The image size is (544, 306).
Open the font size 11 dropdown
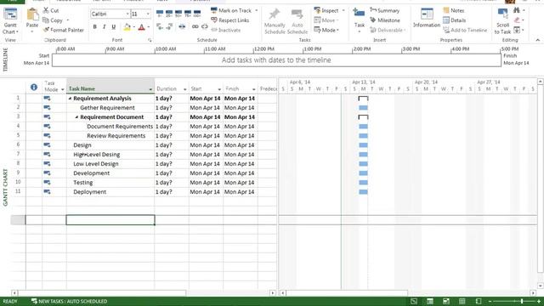tap(148, 14)
